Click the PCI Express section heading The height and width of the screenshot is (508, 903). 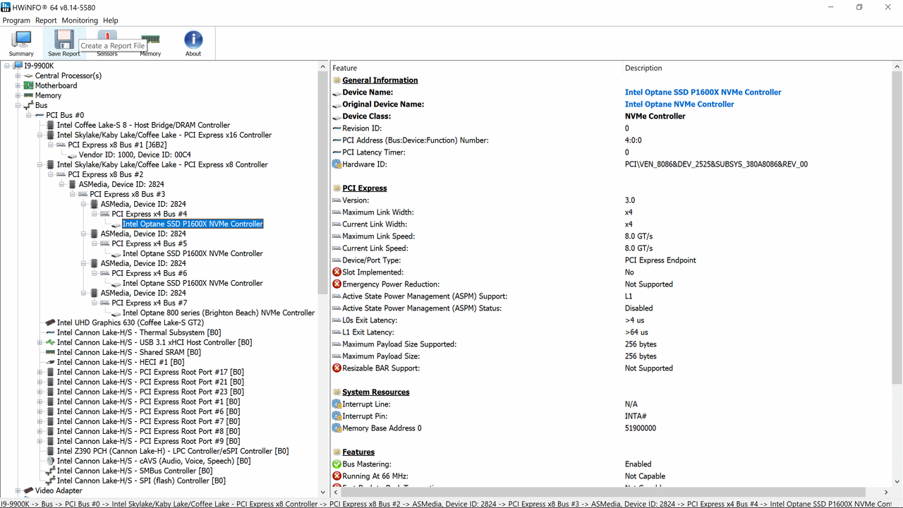[x=365, y=188]
